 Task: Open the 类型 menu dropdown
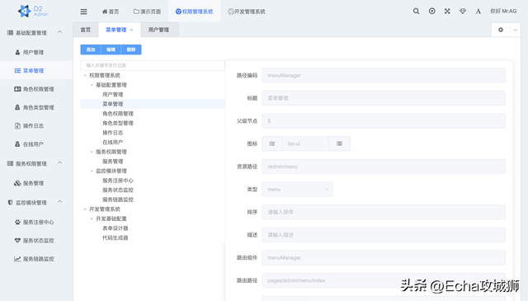[x=297, y=189]
